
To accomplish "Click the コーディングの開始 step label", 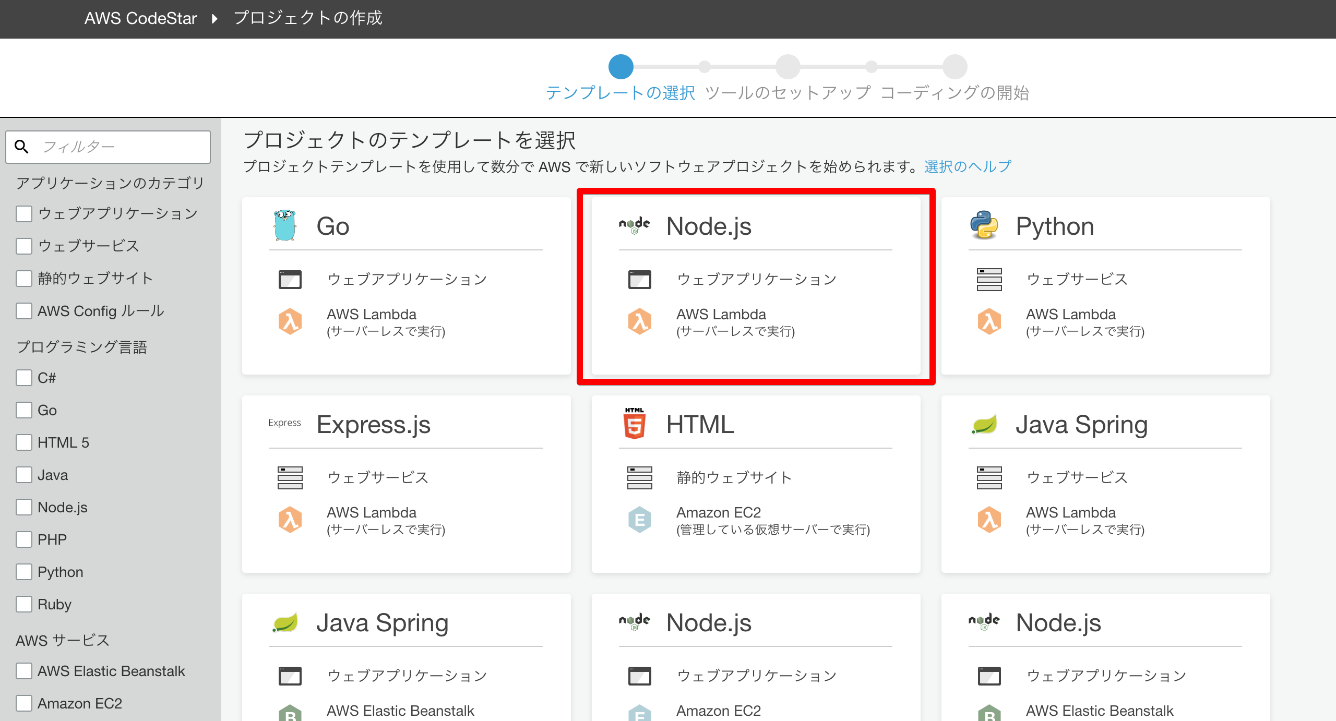I will 955,93.
